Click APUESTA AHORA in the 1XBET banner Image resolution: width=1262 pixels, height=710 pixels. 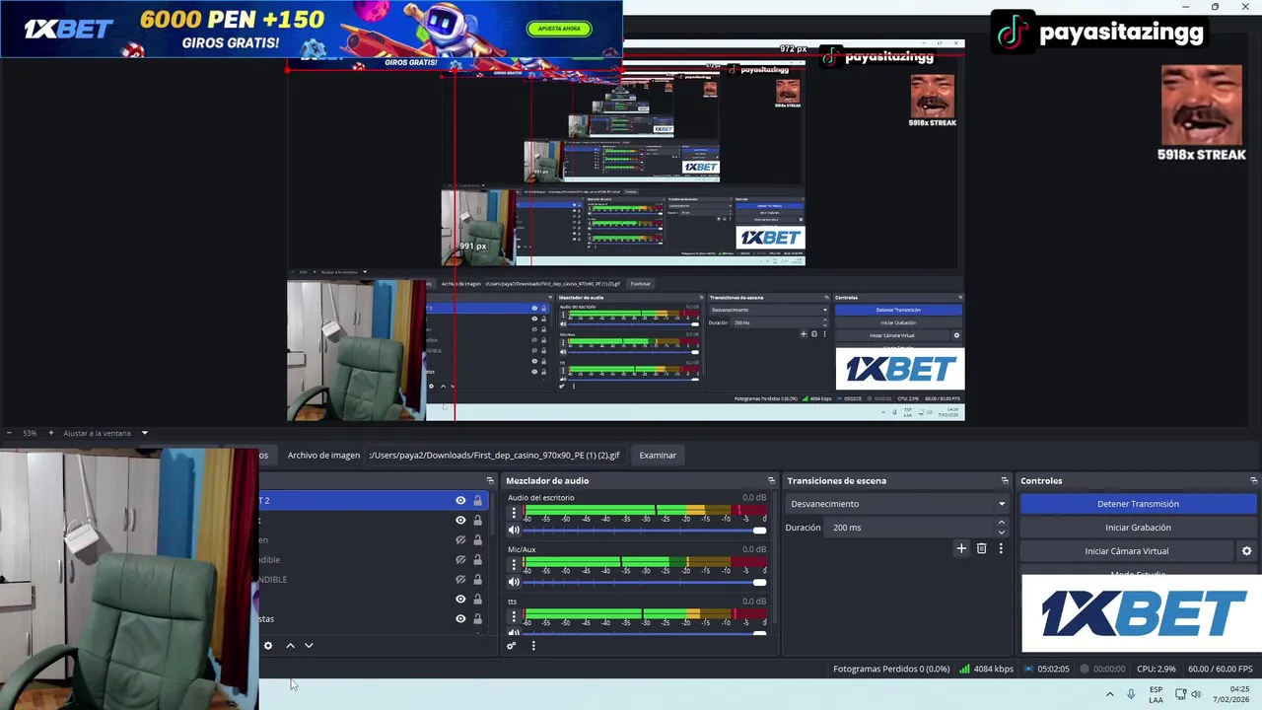560,29
